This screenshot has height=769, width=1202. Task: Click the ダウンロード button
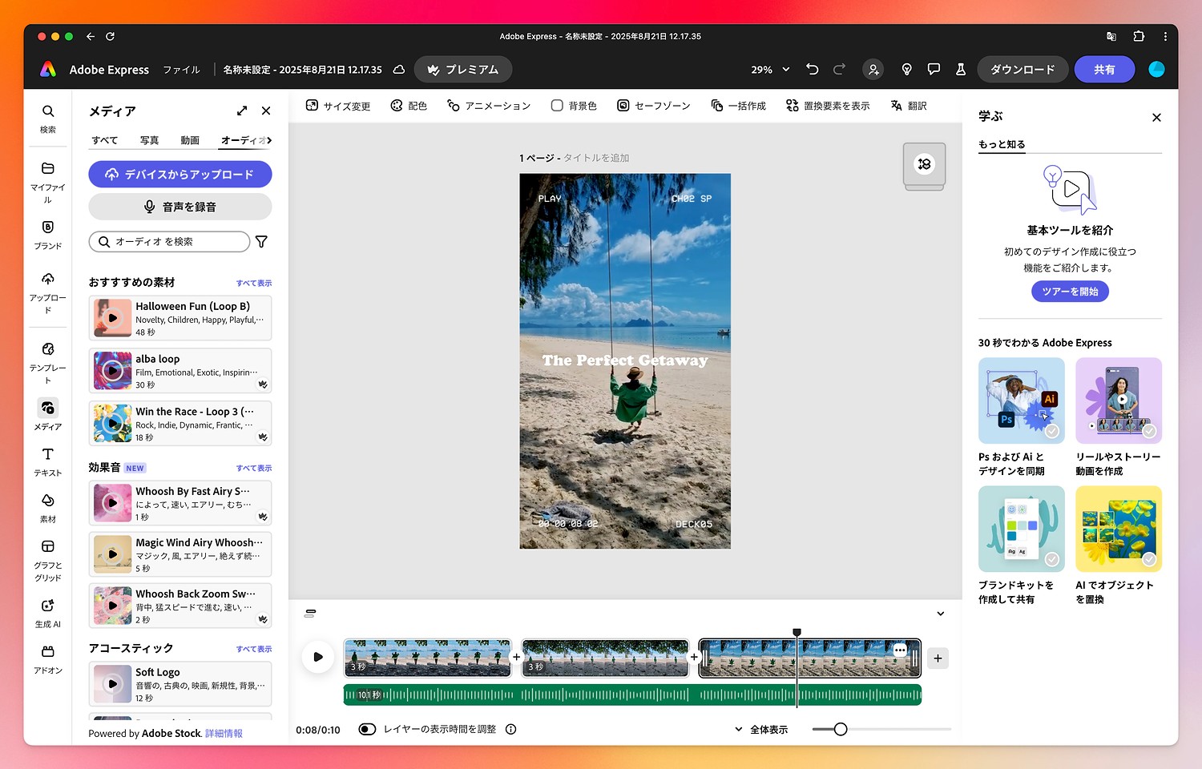coord(1023,70)
